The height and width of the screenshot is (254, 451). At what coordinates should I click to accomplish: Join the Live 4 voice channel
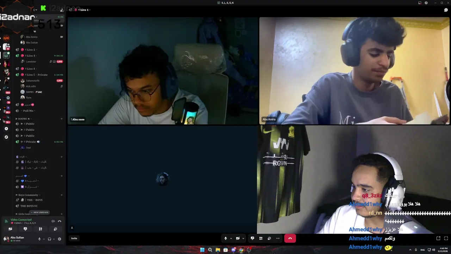pos(39,69)
